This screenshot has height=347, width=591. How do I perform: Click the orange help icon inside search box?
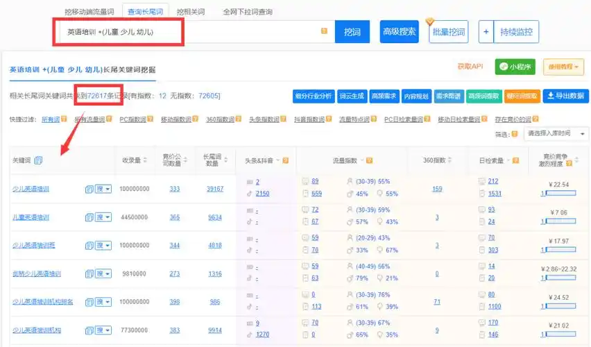(x=324, y=31)
